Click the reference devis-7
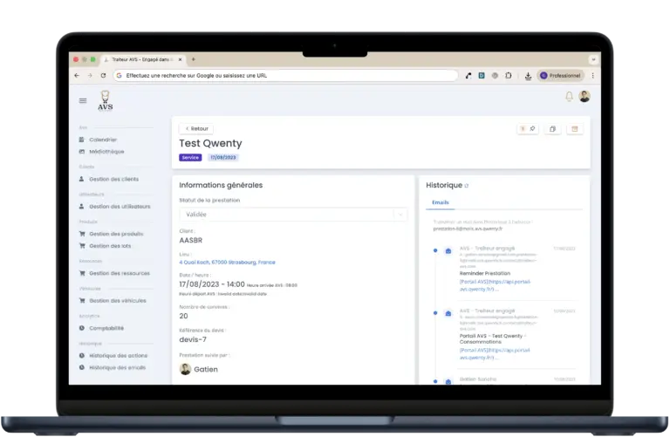670x437 pixels. [193, 339]
